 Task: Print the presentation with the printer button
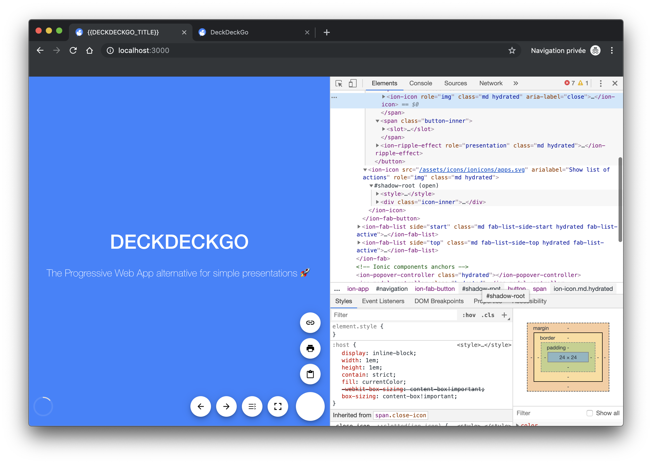tap(310, 349)
